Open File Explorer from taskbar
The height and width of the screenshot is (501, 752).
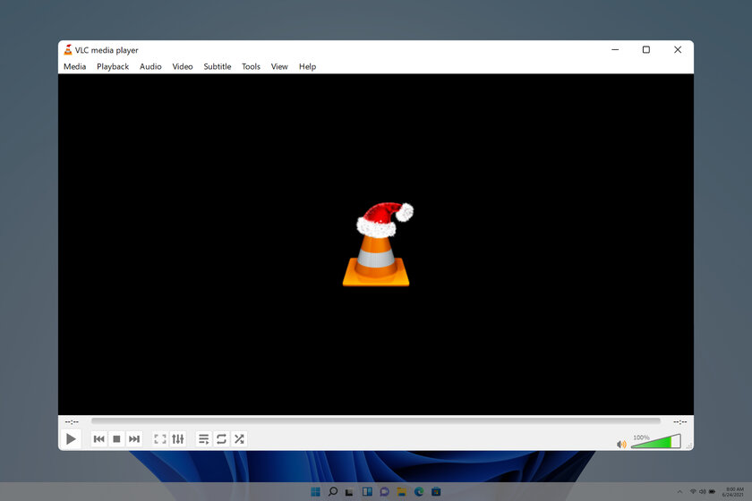click(x=401, y=491)
